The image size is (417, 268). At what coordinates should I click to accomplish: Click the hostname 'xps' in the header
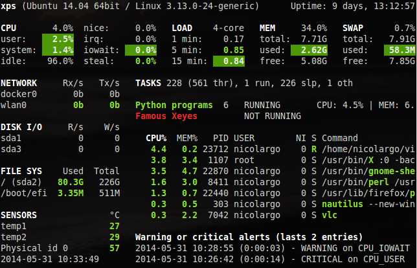(x=8, y=6)
